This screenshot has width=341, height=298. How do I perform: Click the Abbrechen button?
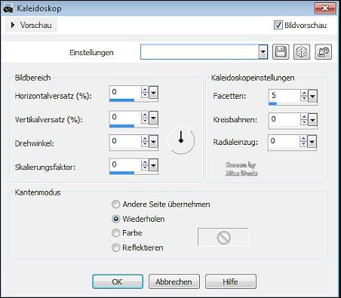point(174,281)
